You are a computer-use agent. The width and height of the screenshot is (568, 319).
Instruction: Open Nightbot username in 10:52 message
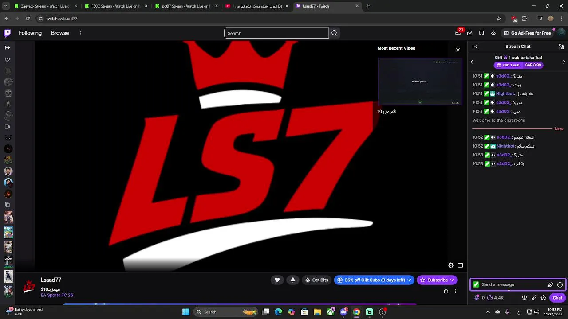click(x=505, y=146)
